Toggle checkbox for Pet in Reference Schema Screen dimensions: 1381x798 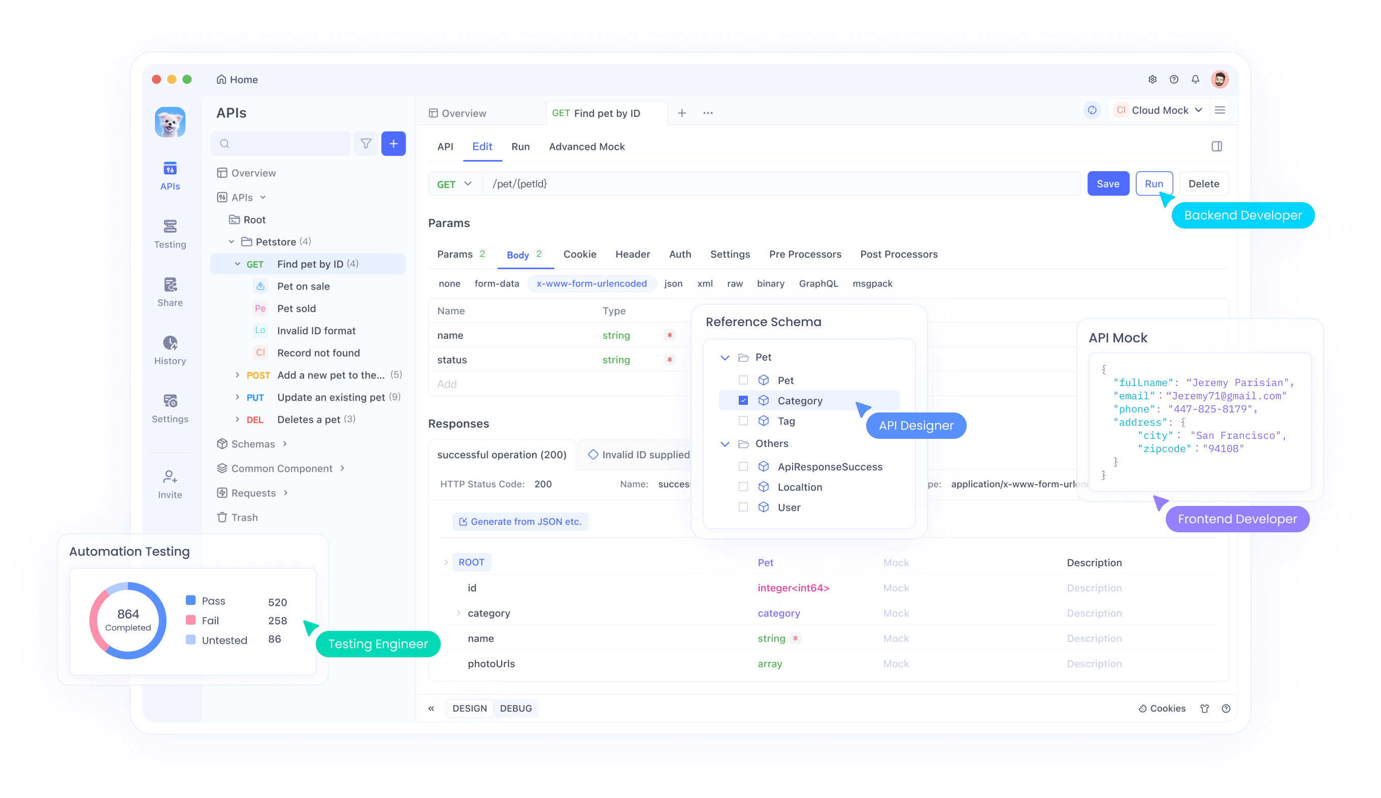point(743,380)
